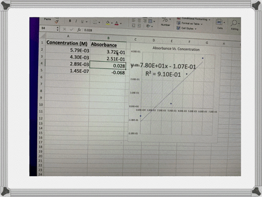The image size is (262, 197).
Task: Open the fill color dropdown arrow
Action: [112, 23]
